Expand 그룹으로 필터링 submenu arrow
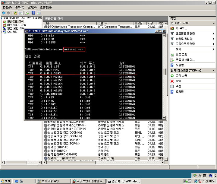The image size is (217, 184). click(214, 44)
